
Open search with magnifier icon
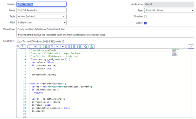(x=52, y=47)
